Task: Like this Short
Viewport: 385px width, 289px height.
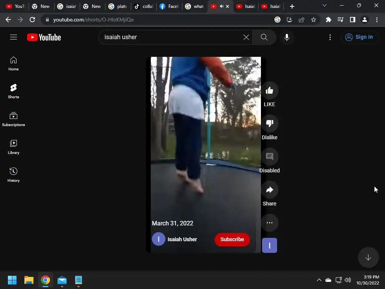Action: coord(270,90)
